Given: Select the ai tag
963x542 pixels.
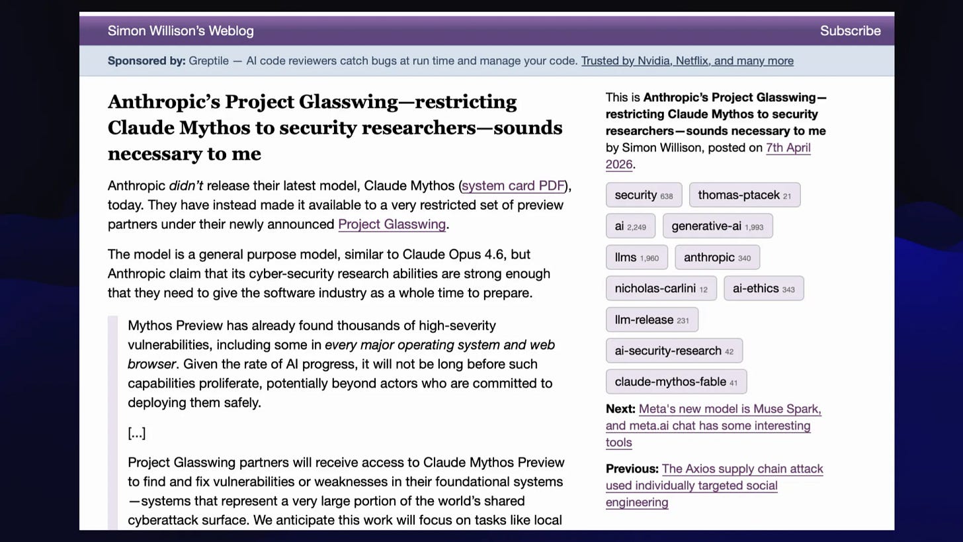Looking at the screenshot, I should click(x=630, y=226).
